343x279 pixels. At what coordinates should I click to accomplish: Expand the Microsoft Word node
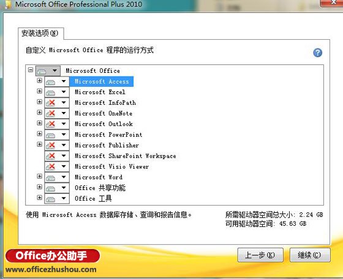(39, 176)
